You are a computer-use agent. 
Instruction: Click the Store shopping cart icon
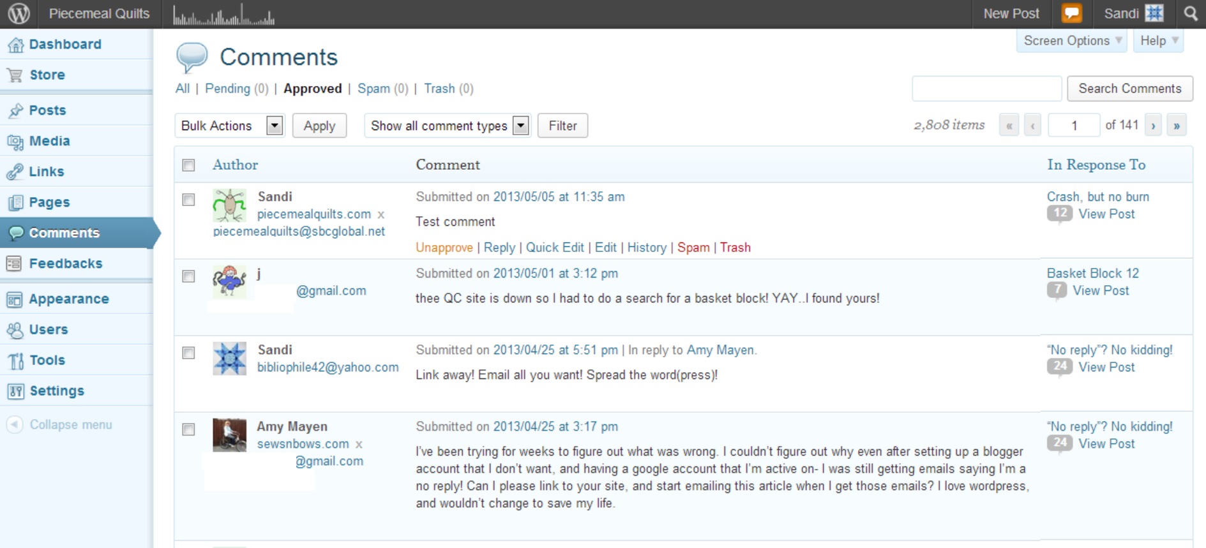[x=15, y=75]
